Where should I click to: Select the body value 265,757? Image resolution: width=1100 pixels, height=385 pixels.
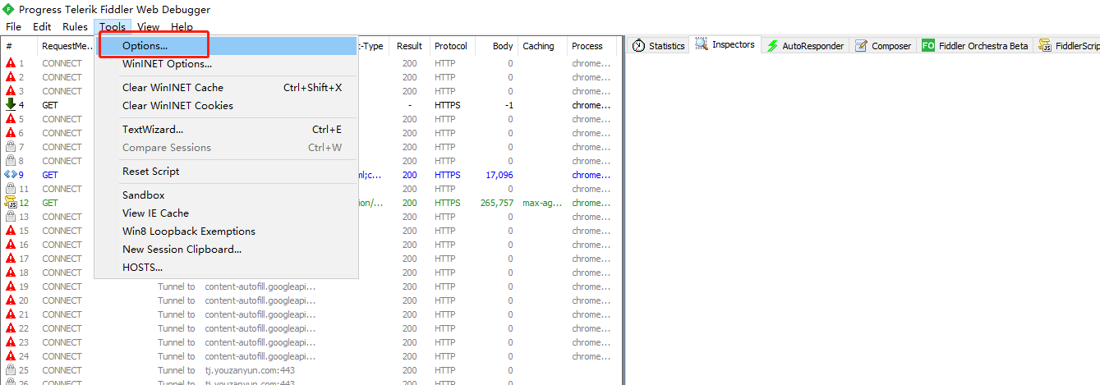[496, 203]
